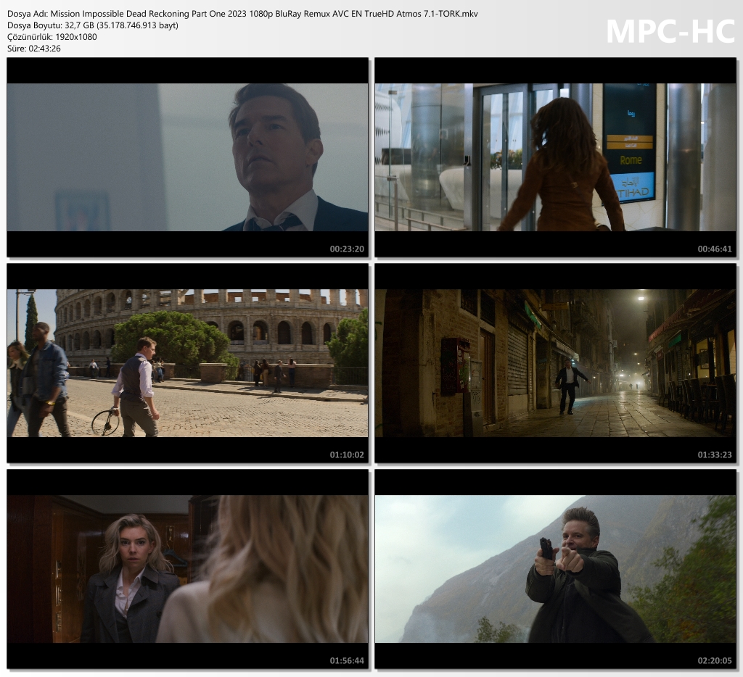Click the handgun held by the man

point(546,548)
